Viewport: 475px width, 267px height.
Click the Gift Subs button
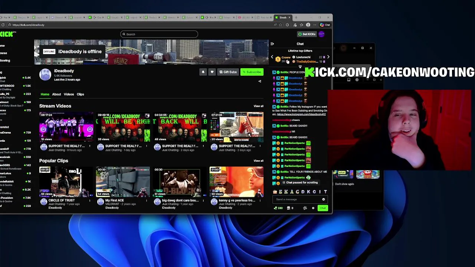(x=228, y=72)
